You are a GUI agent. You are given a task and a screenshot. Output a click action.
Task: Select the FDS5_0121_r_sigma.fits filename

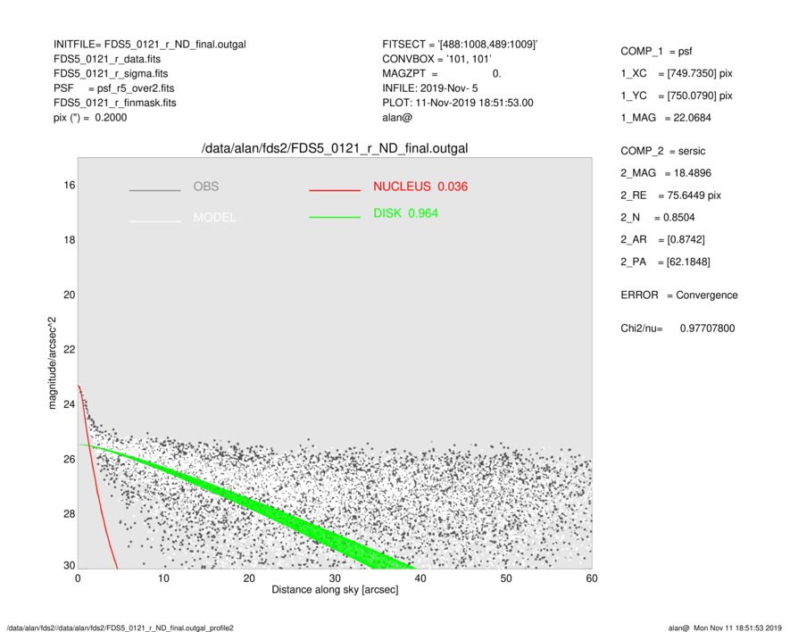pyautogui.click(x=111, y=73)
